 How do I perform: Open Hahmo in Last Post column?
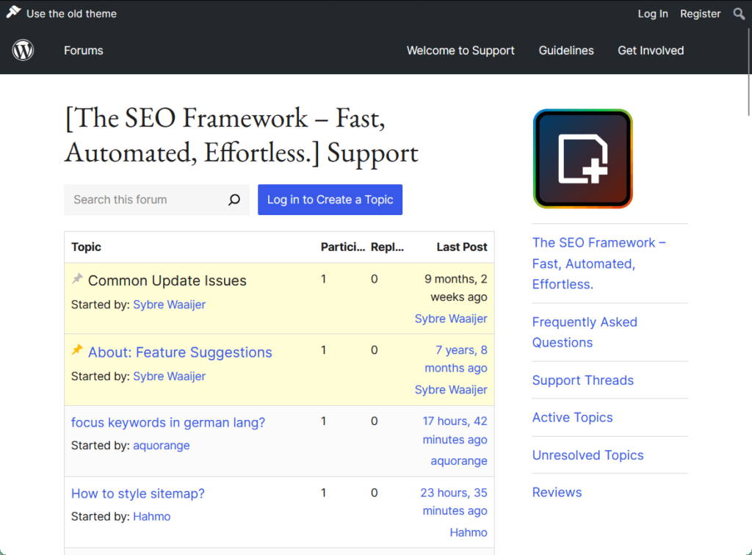tap(469, 532)
